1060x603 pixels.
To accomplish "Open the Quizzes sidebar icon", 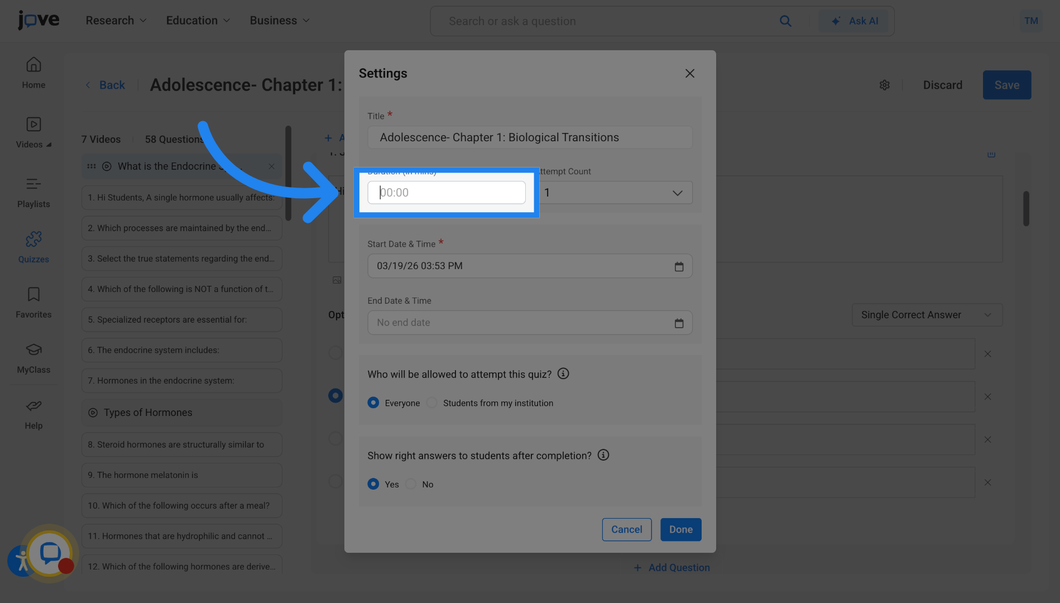I will [x=33, y=240].
